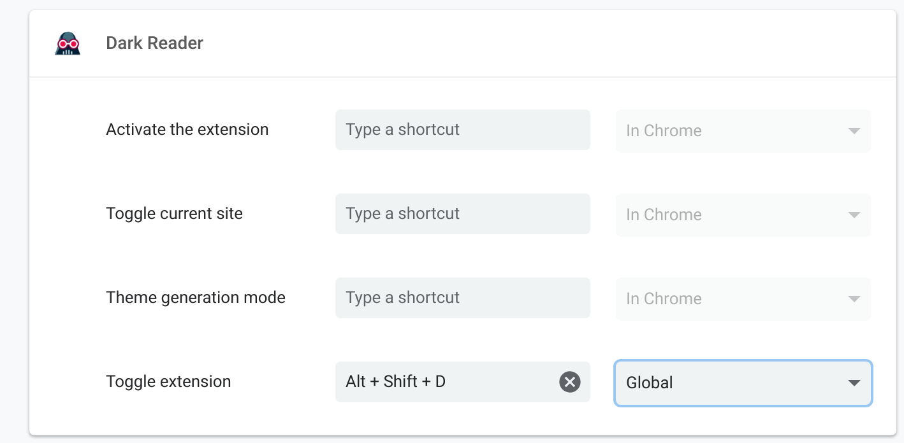Screen dimensions: 904x443
Task: Click the Theme generation mode label
Action: tap(195, 297)
